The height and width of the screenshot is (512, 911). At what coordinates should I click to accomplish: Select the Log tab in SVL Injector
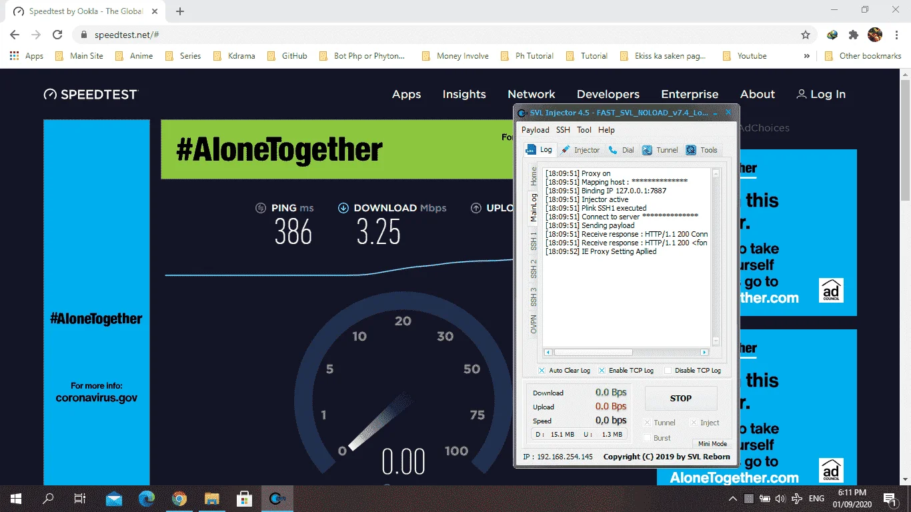540,149
